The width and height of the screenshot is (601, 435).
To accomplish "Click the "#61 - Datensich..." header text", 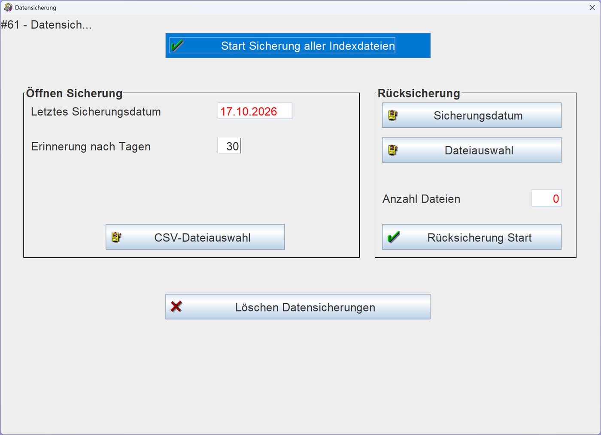I will click(46, 25).
